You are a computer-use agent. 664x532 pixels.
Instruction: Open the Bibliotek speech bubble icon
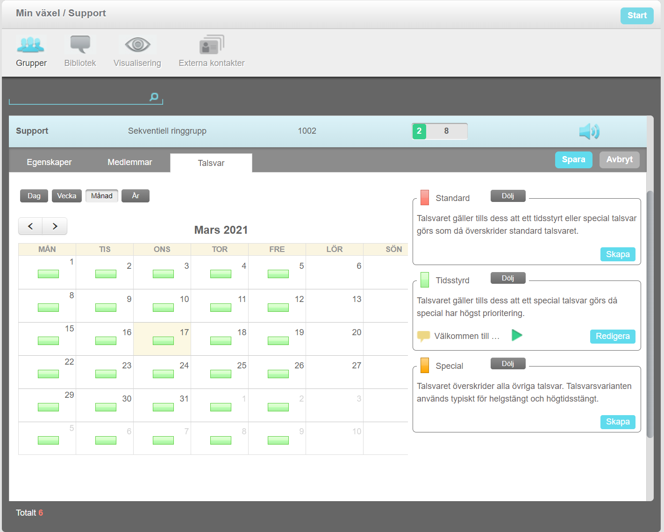(80, 44)
